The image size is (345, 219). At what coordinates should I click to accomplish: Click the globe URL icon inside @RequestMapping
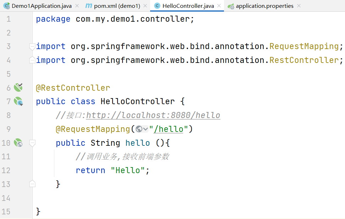139,129
